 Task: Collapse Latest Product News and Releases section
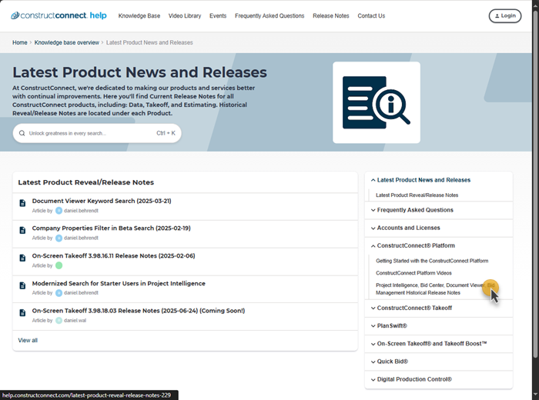(373, 180)
